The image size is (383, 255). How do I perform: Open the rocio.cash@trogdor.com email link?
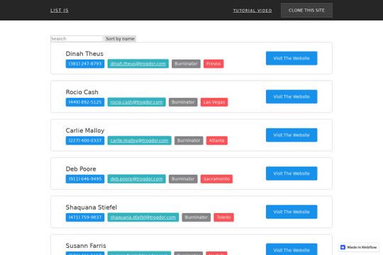click(137, 102)
